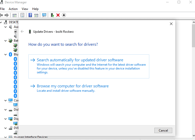
Task: Click the Cancel button
Action: [x=163, y=131]
